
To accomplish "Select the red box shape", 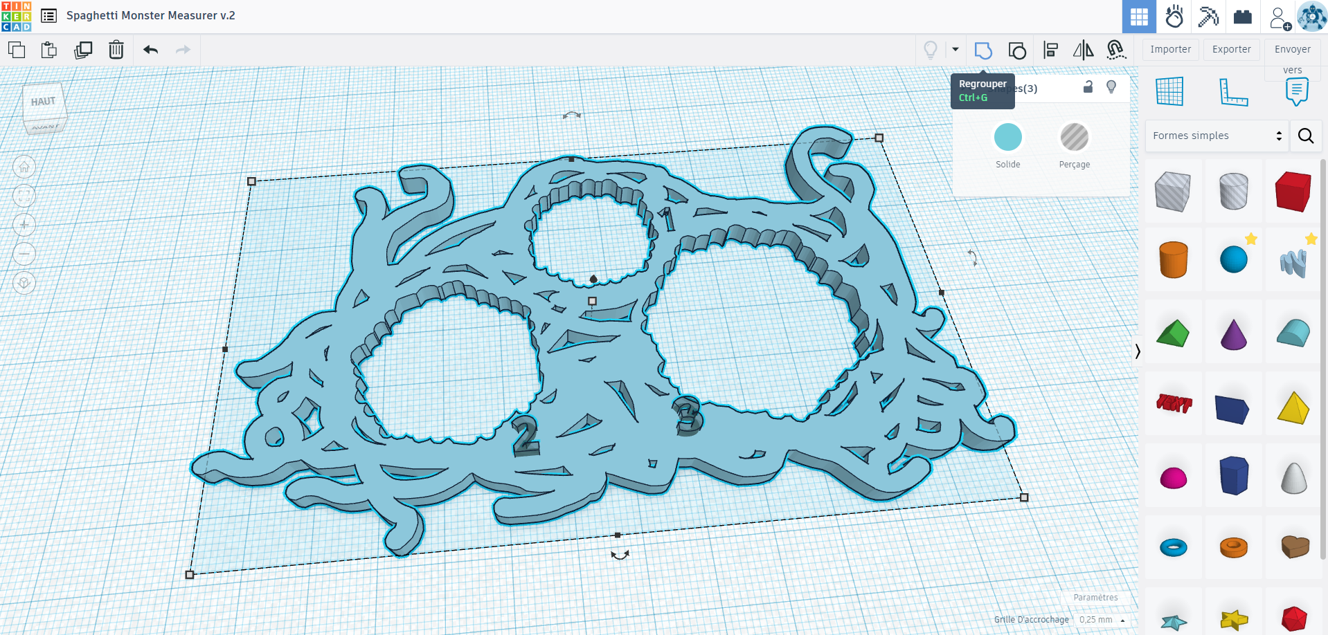I will click(x=1293, y=192).
